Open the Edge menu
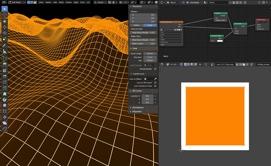 pyautogui.click(x=76, y=2)
